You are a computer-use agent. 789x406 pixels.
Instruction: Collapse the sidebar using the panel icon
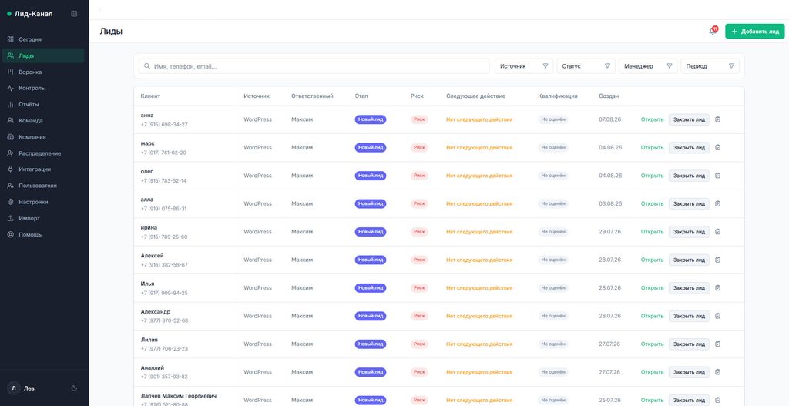click(x=75, y=14)
